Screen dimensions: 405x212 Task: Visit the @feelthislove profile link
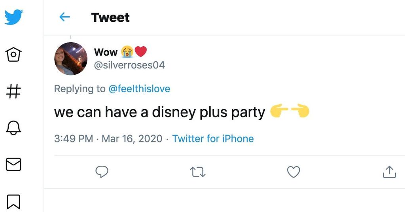139,89
